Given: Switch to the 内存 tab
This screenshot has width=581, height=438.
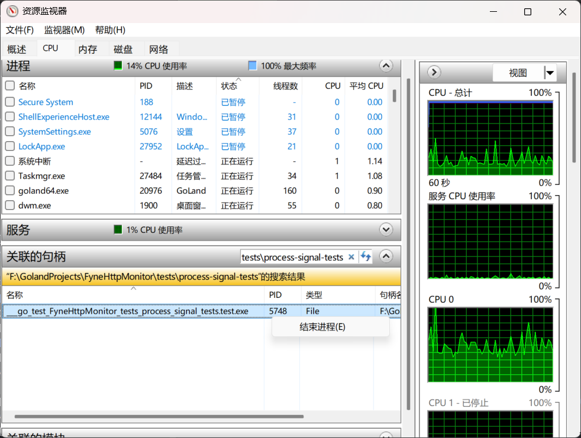Looking at the screenshot, I should click(88, 49).
